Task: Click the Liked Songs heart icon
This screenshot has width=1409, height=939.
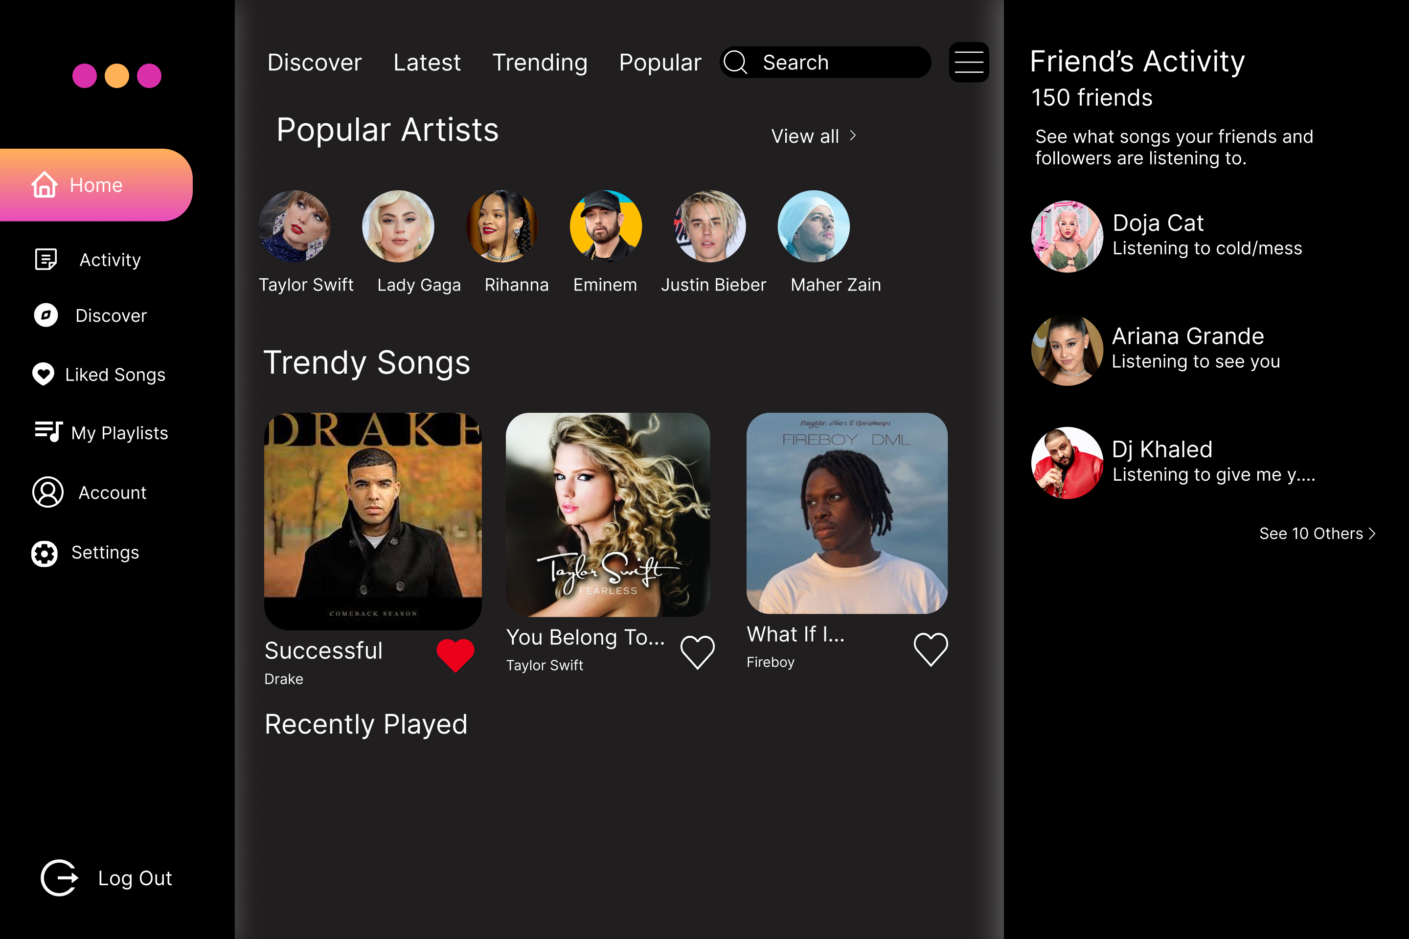Action: tap(43, 374)
